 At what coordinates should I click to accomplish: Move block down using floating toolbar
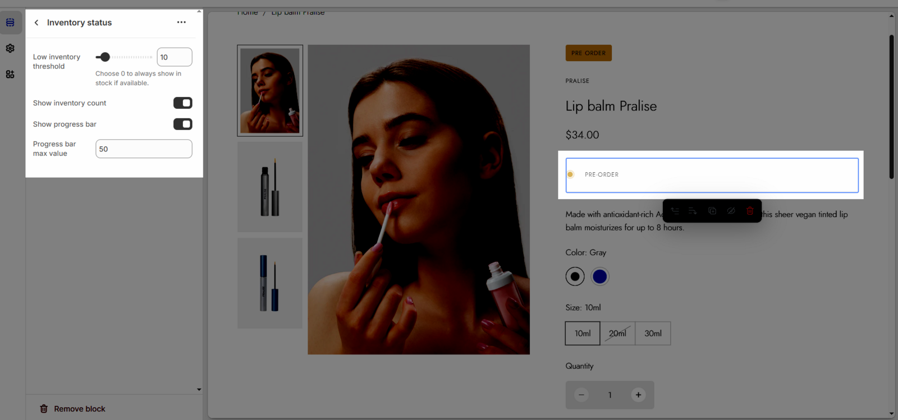[x=693, y=211]
